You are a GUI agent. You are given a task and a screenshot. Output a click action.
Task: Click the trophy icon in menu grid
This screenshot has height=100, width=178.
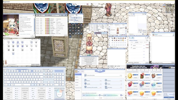[81, 31]
